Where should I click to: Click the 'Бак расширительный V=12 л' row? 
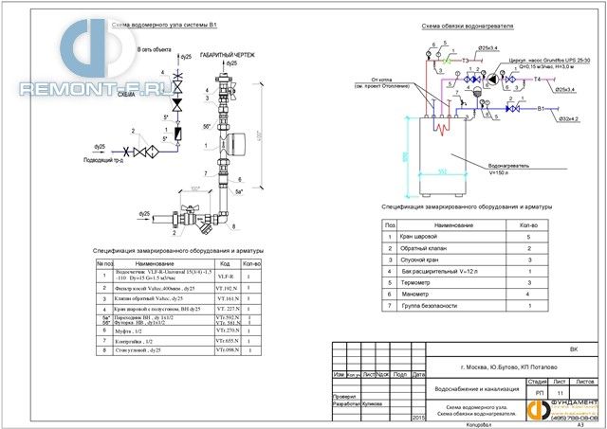(465, 271)
